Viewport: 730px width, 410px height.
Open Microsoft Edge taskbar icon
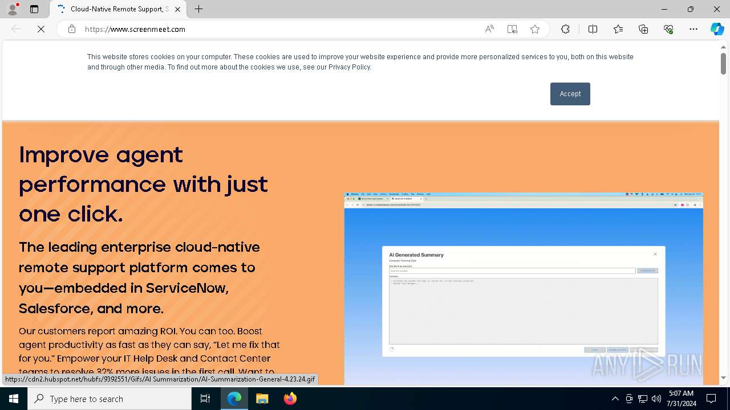[x=234, y=399]
